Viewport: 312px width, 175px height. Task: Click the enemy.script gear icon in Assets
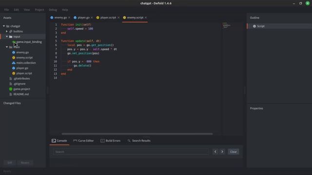coord(14,57)
